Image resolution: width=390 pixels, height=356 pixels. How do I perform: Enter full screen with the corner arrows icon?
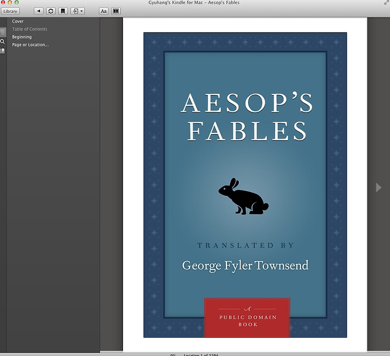(387, 3)
